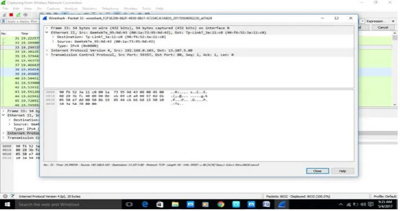The width and height of the screenshot is (400, 211).
Task: Click the capture file properties icon in status bar
Action: click(12, 196)
